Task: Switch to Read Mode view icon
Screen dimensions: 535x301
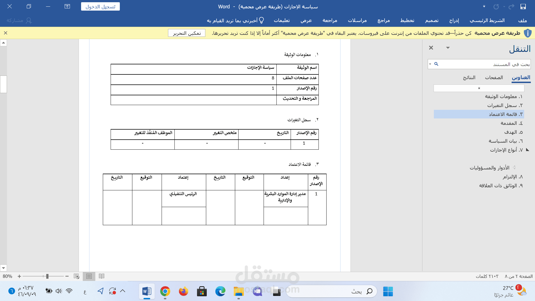Action: pyautogui.click(x=101, y=276)
